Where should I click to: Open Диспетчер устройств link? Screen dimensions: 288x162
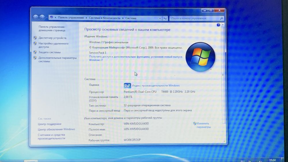pyautogui.click(x=52, y=38)
